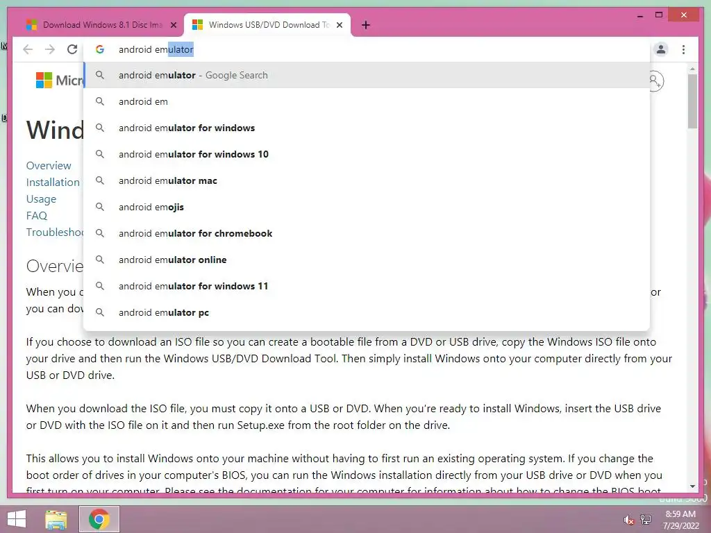The image size is (711, 533).
Task: Click search icon beside android emulator mac
Action: 100,180
